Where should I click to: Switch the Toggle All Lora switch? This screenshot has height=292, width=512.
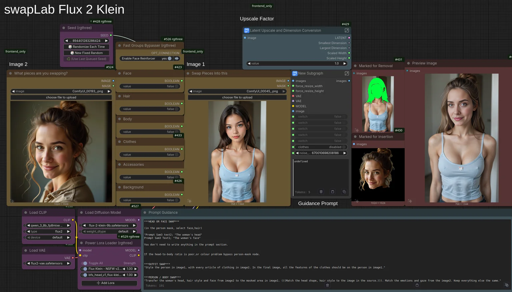pos(85,263)
